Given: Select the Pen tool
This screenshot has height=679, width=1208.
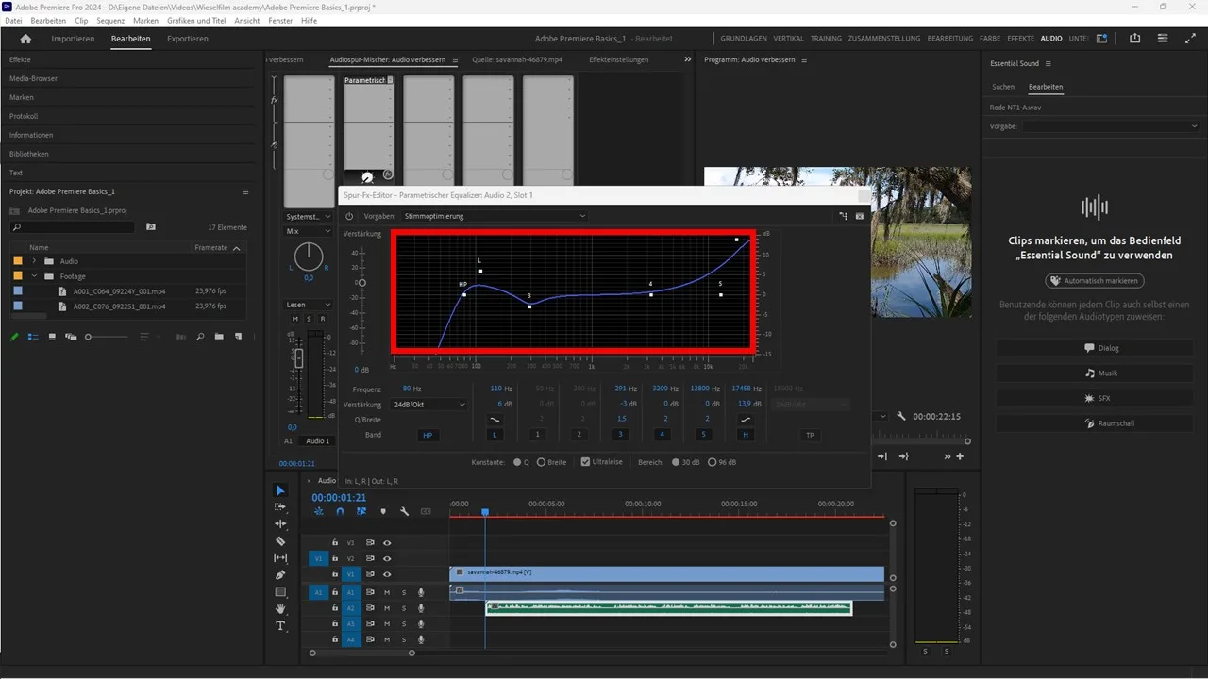Looking at the screenshot, I should pos(280,575).
